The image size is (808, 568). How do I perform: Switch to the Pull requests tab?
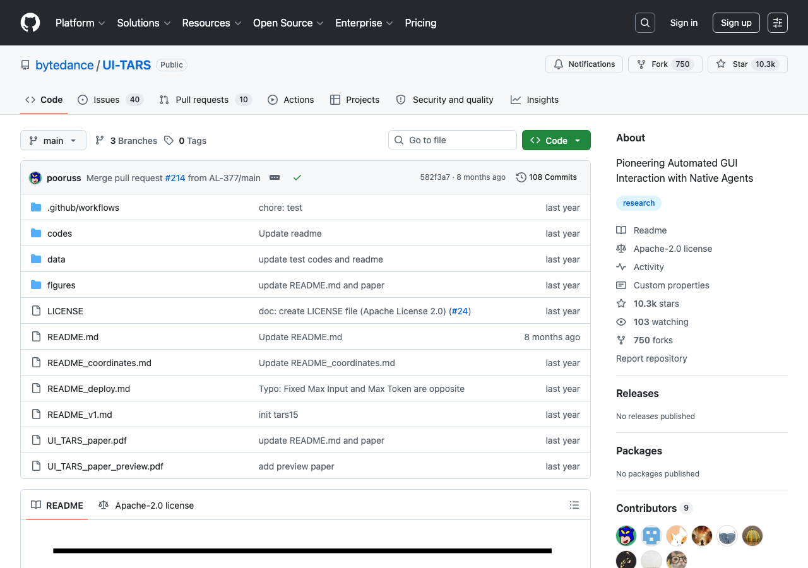coord(205,100)
